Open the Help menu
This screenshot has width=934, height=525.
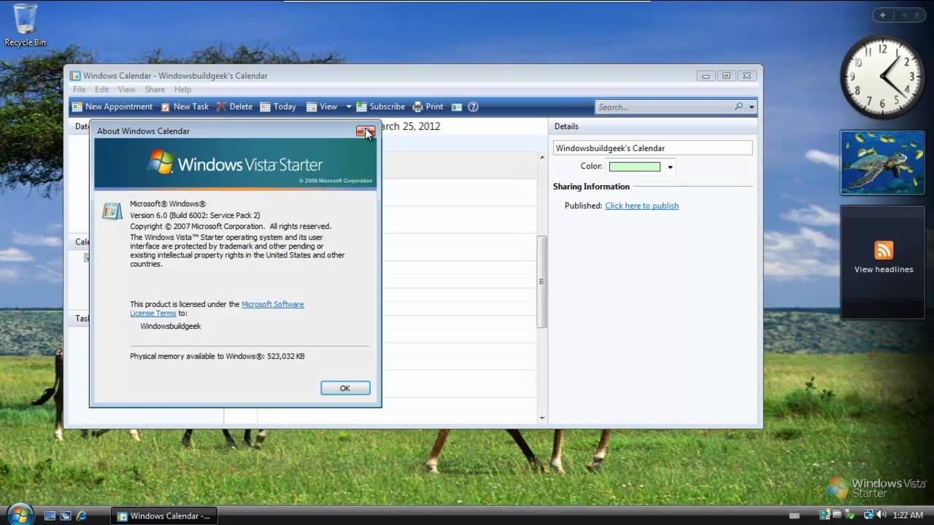(182, 90)
